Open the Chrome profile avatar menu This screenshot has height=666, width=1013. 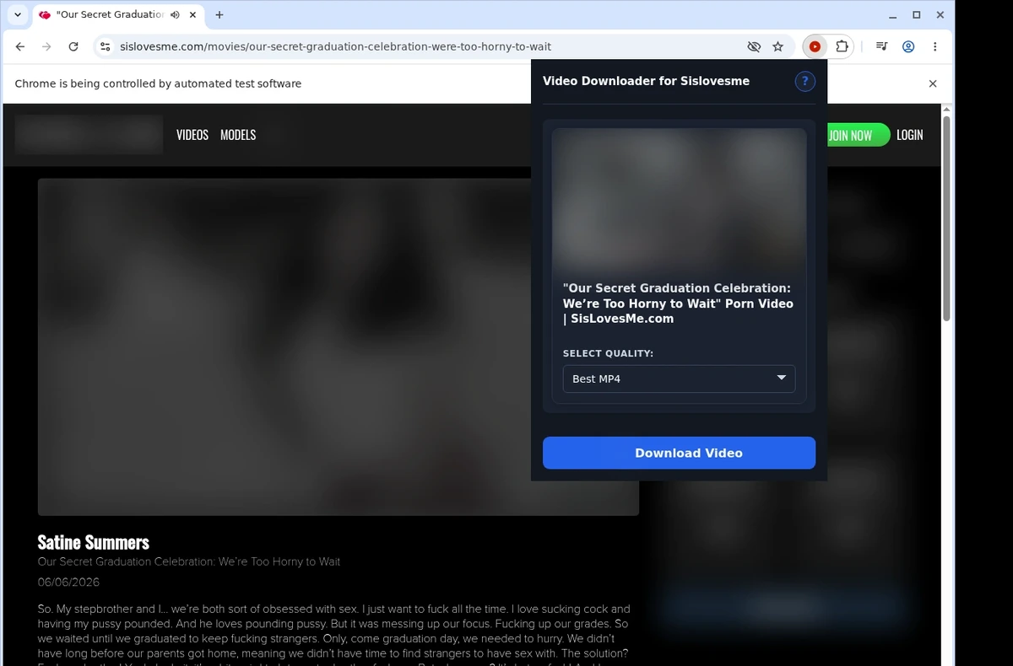[x=908, y=47]
